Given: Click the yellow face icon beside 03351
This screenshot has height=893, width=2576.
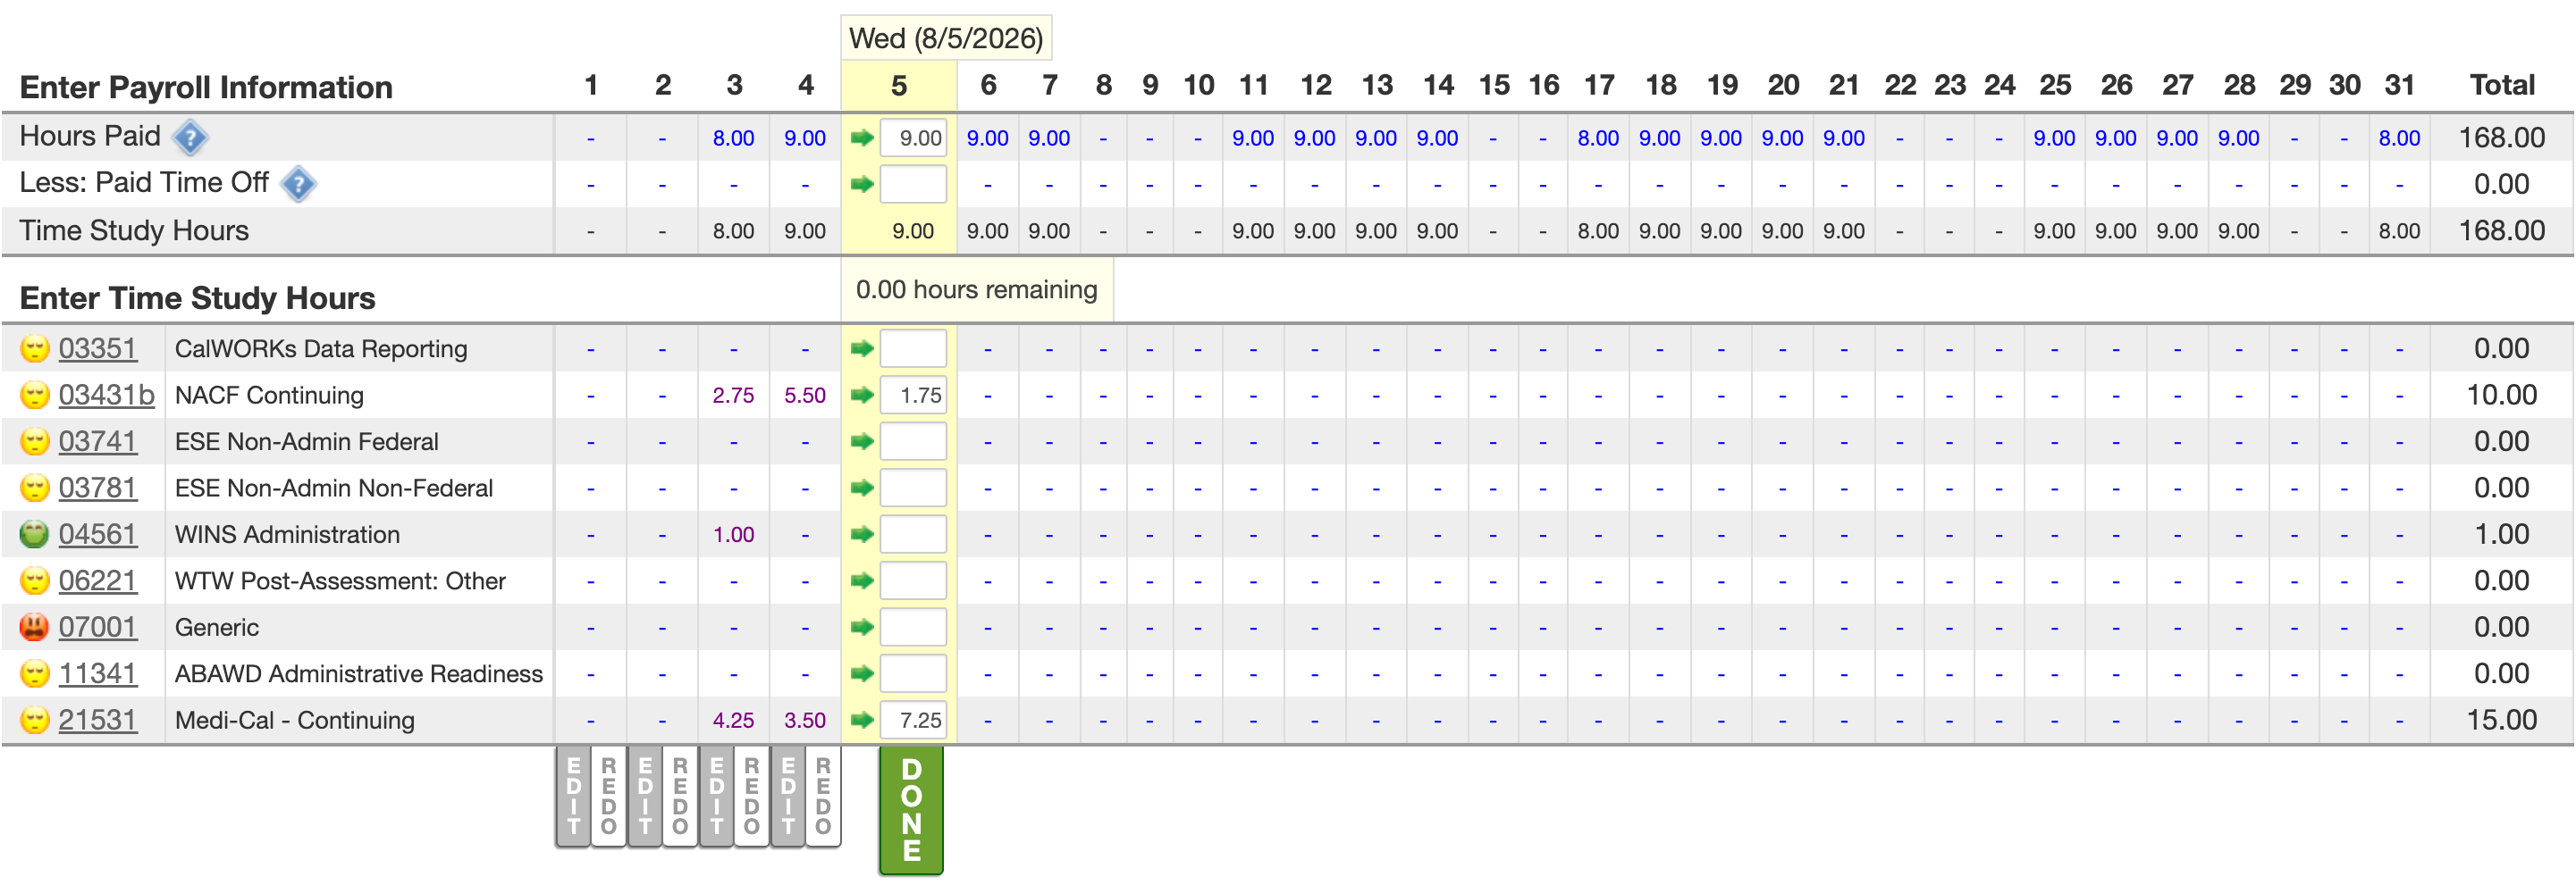Looking at the screenshot, I should 35,348.
